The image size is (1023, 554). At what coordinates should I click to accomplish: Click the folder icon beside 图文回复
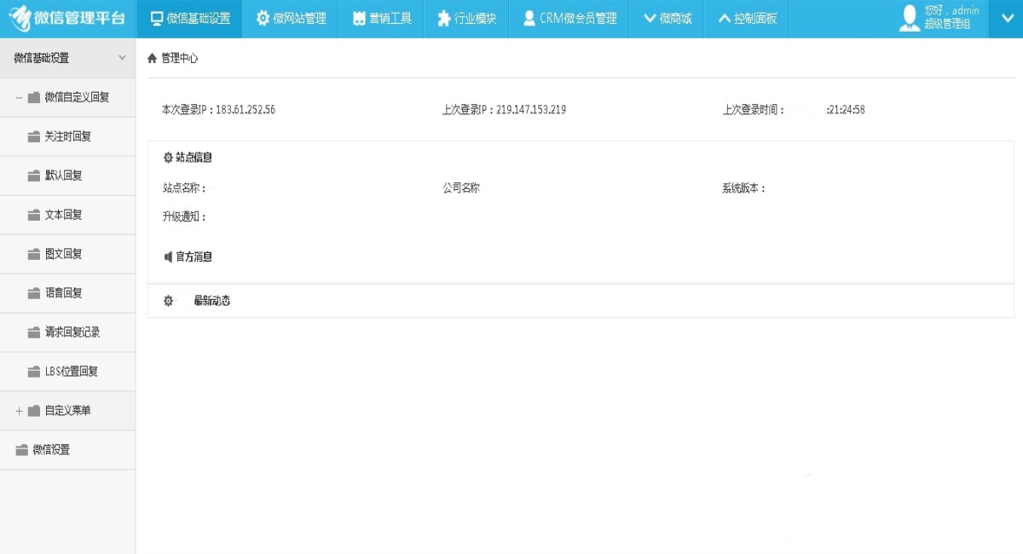click(34, 254)
